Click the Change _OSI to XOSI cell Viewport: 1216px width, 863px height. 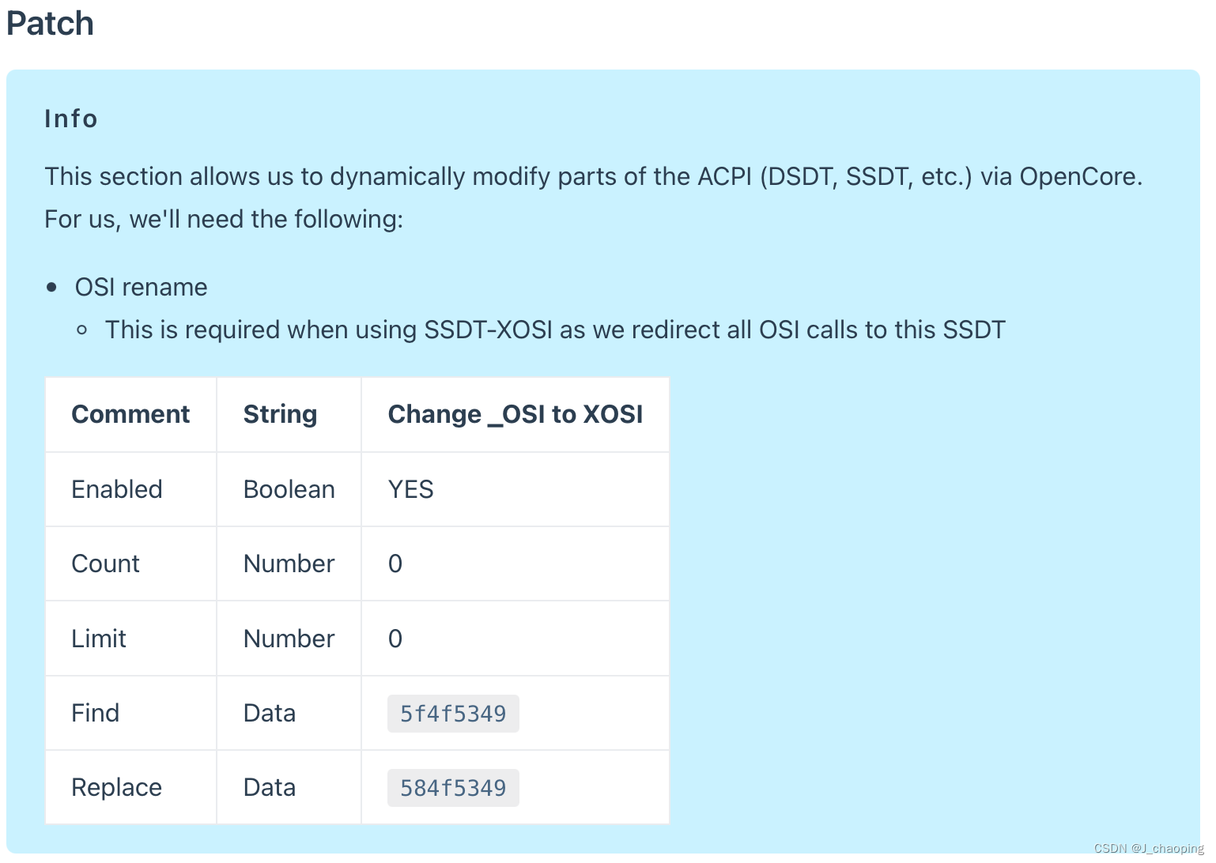(515, 415)
